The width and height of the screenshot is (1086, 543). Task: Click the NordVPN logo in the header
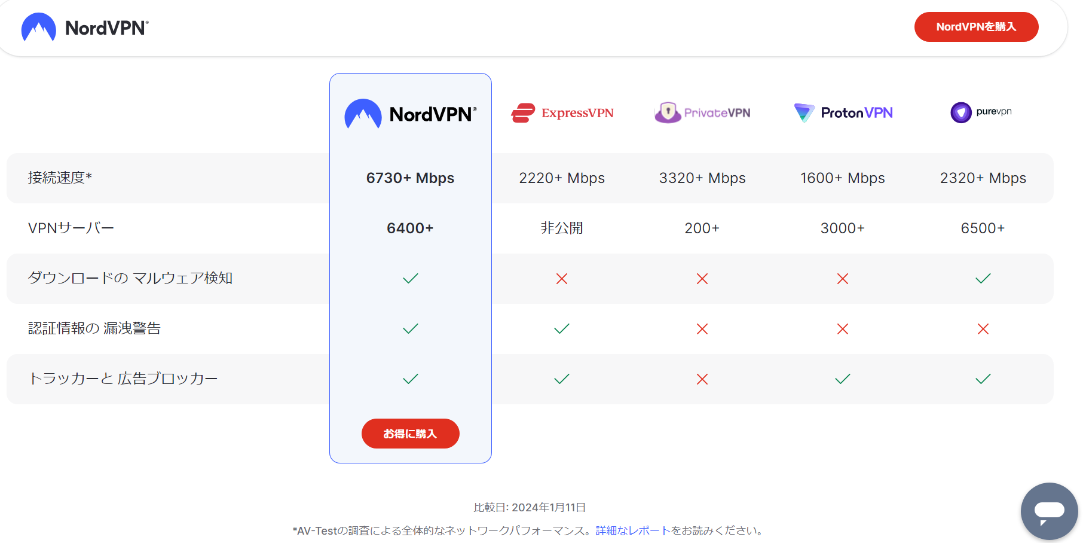coord(85,28)
